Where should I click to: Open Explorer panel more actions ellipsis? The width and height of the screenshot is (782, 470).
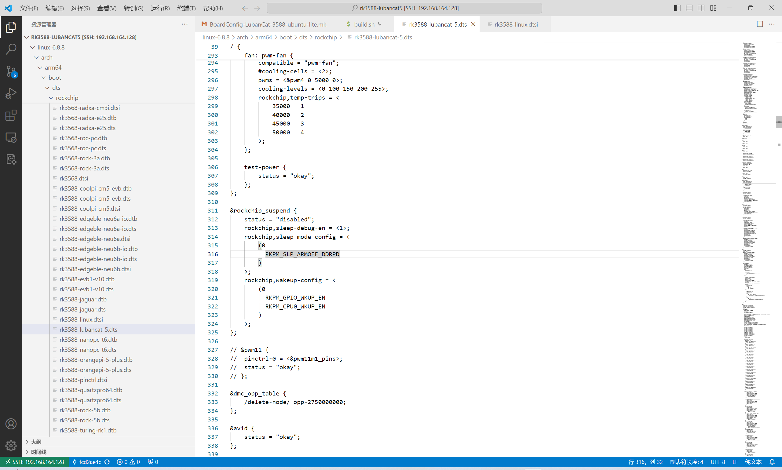(x=185, y=24)
